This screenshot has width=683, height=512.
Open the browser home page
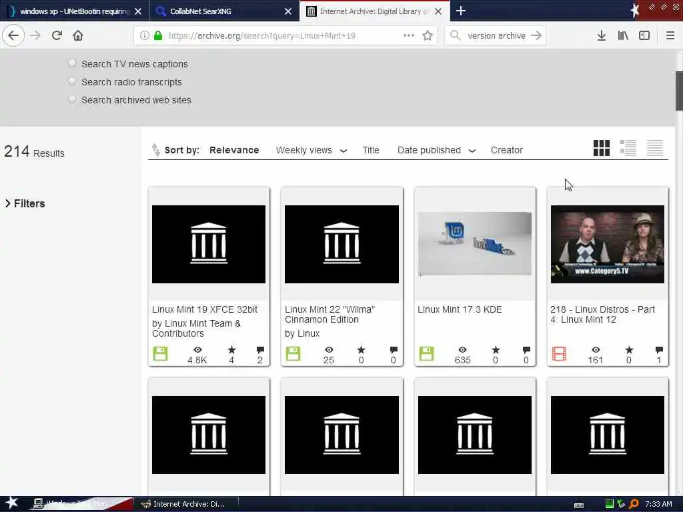point(78,35)
